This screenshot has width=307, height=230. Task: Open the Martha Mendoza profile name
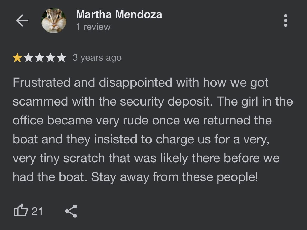119,14
